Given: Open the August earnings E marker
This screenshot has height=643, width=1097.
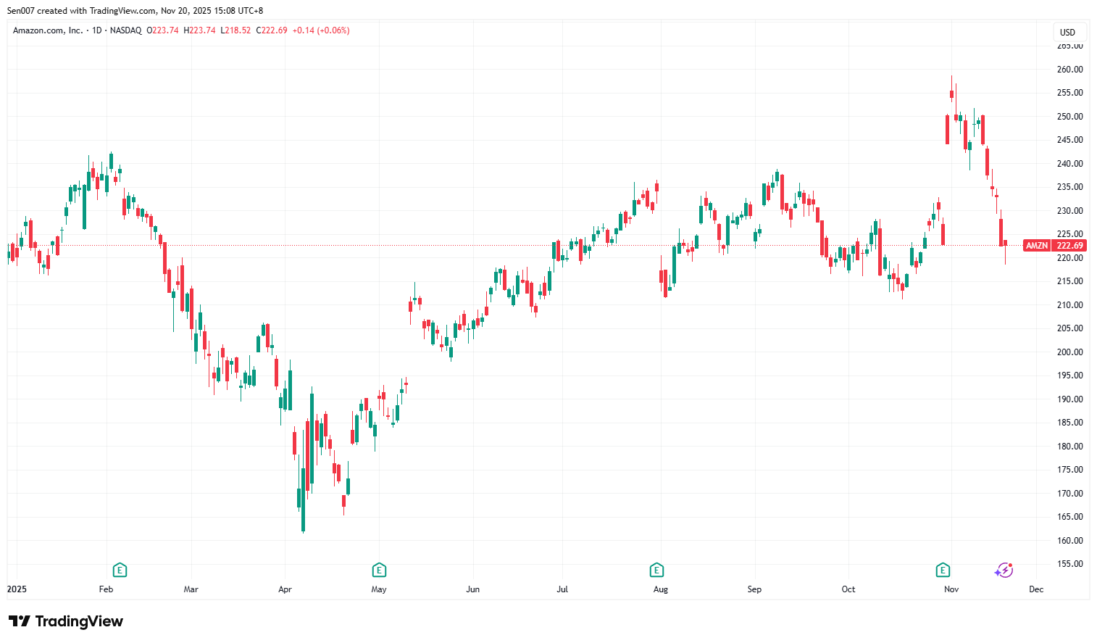Looking at the screenshot, I should pyautogui.click(x=656, y=571).
